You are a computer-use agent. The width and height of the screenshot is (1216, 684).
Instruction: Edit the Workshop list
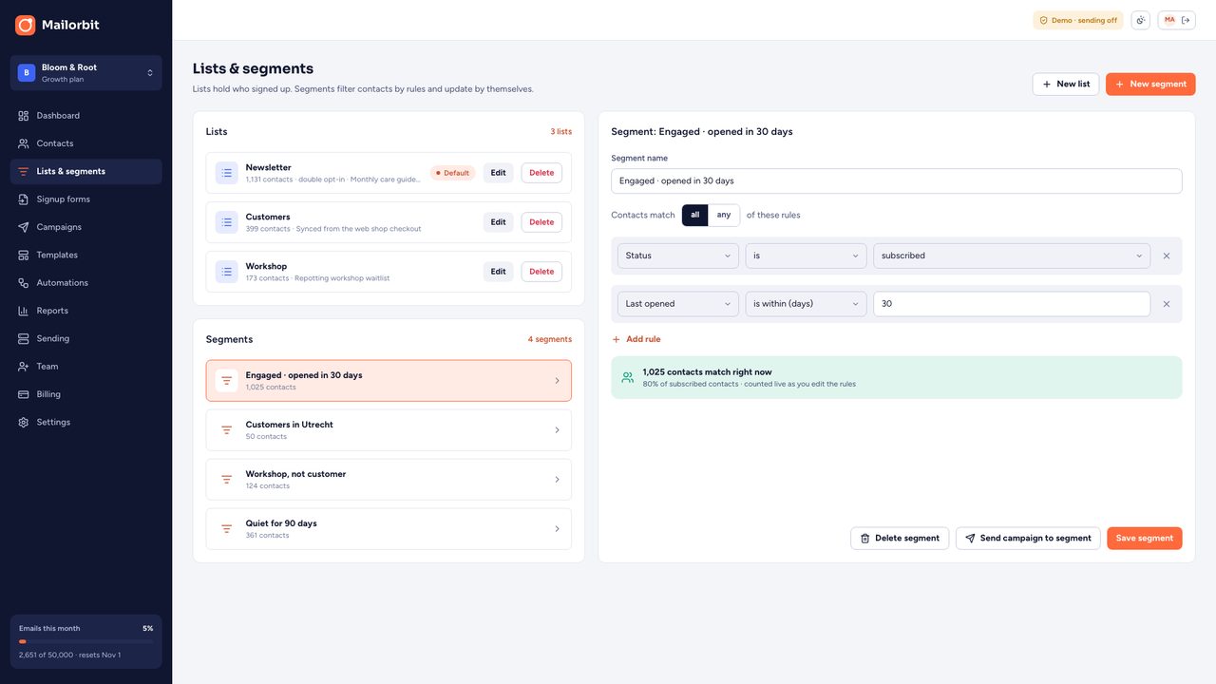click(498, 272)
